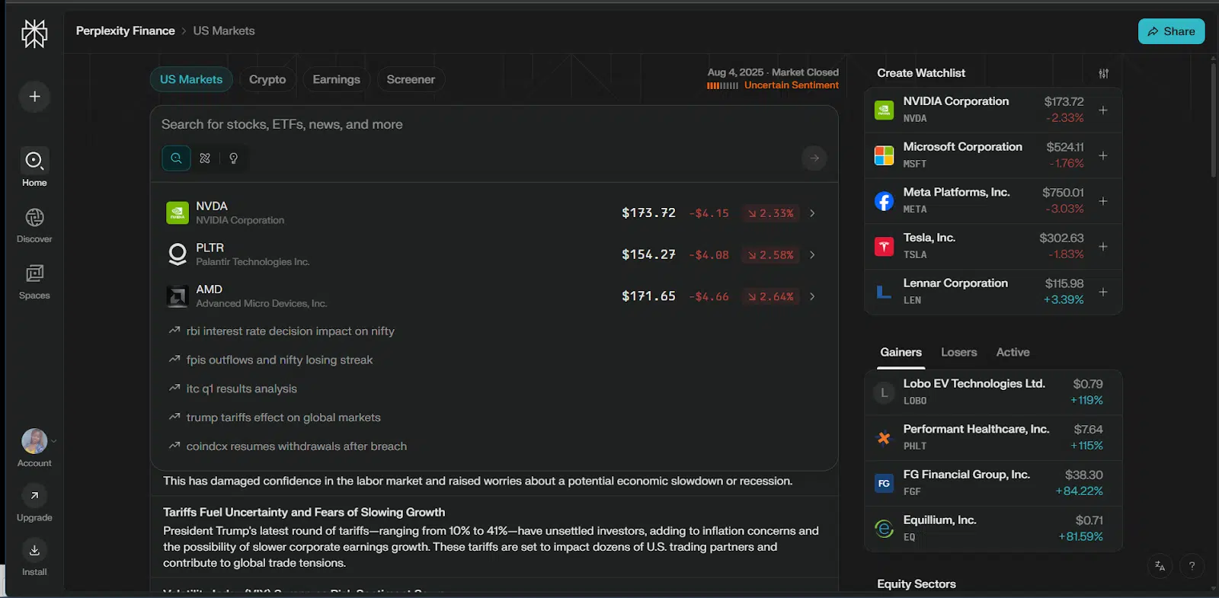Select suggestion itc q1 results analysis
The width and height of the screenshot is (1219, 598).
click(242, 389)
